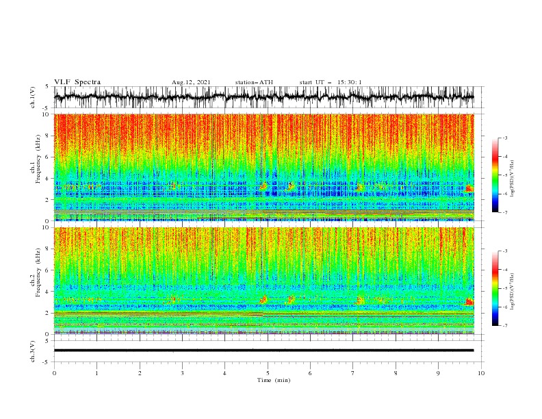Click the ch.2 spectrogram color scale bar

[495, 288]
